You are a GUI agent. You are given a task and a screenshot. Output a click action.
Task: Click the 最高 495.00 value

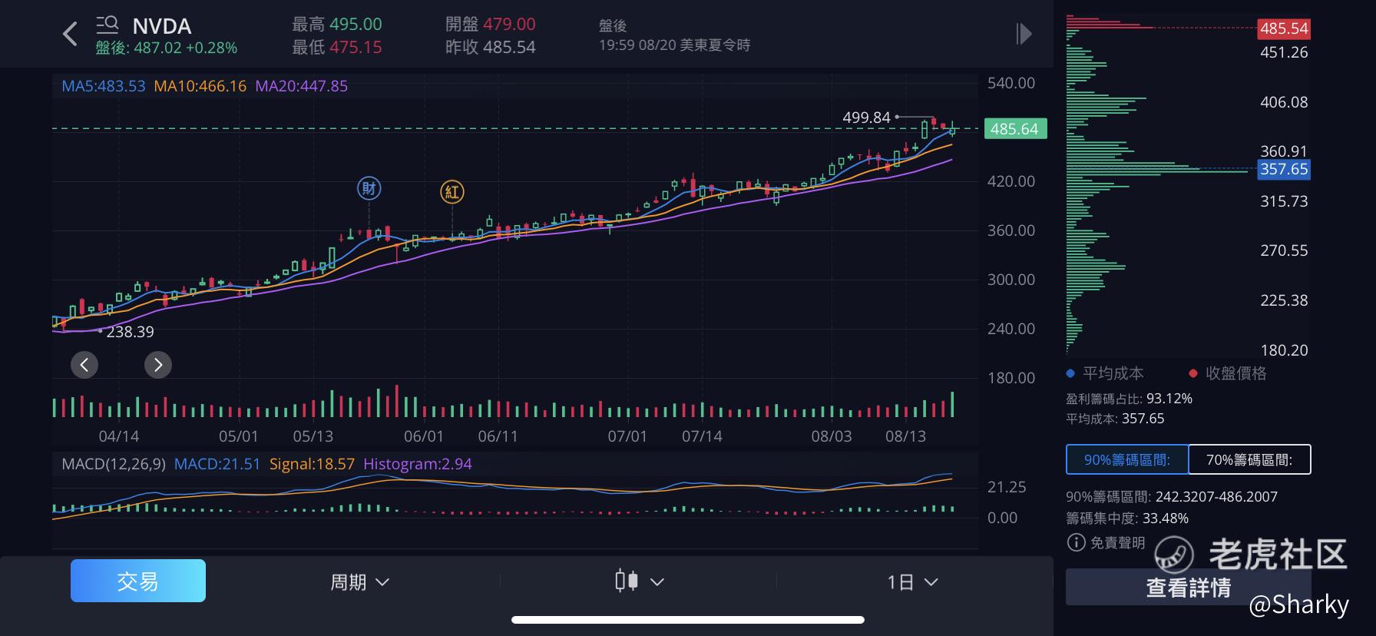337,25
